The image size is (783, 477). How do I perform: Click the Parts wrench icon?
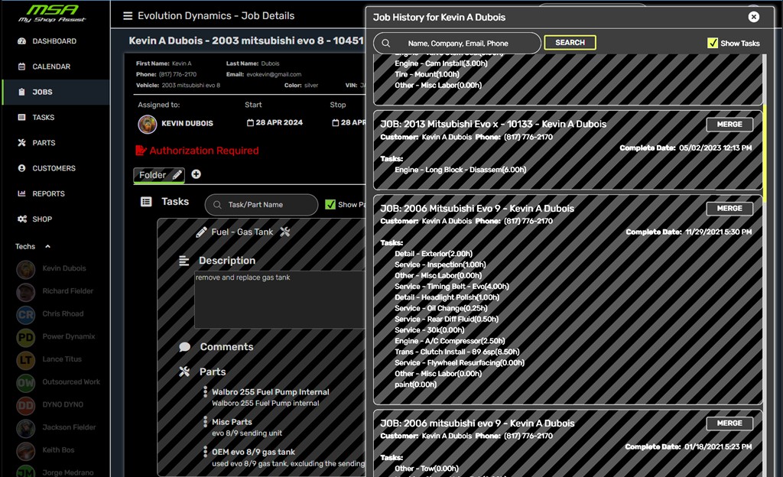(184, 372)
